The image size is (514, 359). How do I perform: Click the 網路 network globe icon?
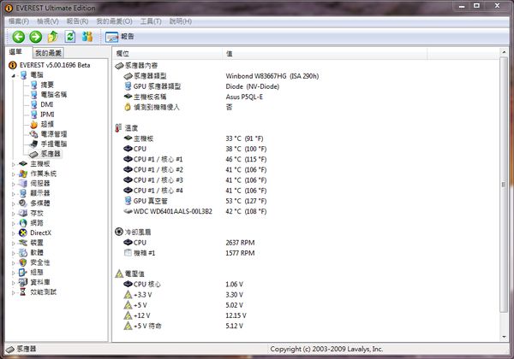[x=23, y=223]
